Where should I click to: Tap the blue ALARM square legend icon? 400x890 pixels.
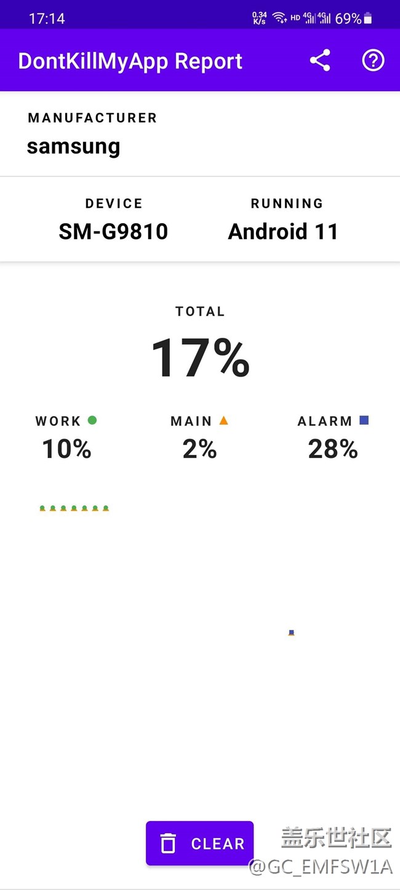tap(364, 420)
